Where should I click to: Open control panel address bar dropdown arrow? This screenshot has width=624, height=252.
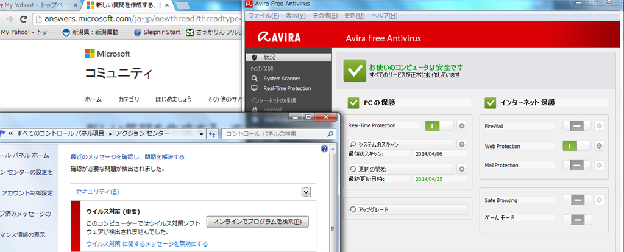202,134
